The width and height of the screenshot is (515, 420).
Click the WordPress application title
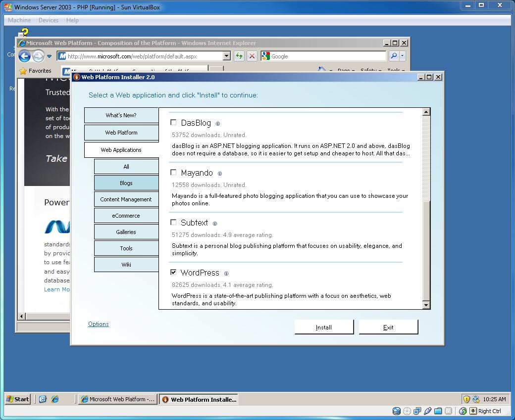[x=200, y=273]
